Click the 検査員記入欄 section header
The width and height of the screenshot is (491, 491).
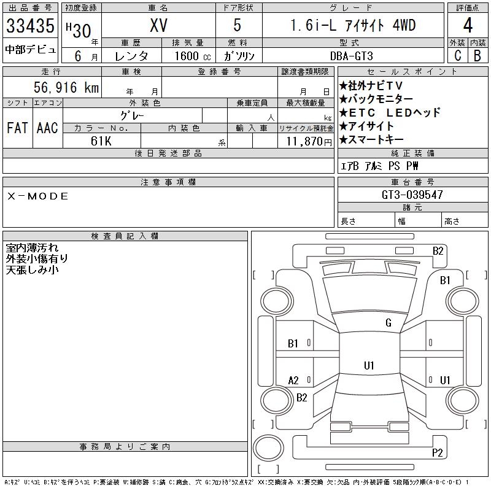(125, 236)
